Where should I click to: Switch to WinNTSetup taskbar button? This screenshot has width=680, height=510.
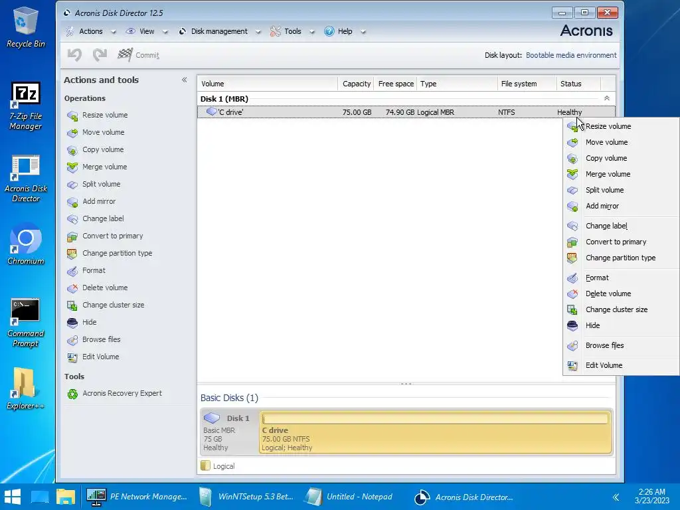(247, 497)
